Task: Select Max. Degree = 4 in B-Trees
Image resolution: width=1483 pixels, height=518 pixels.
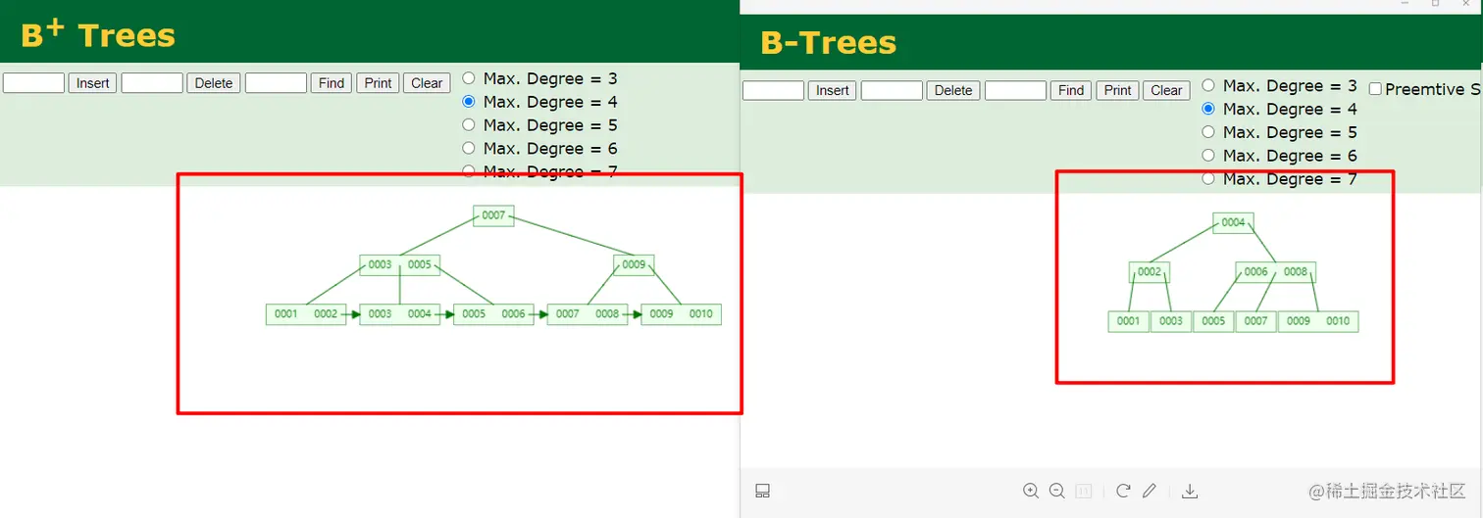Action: 1208,109
